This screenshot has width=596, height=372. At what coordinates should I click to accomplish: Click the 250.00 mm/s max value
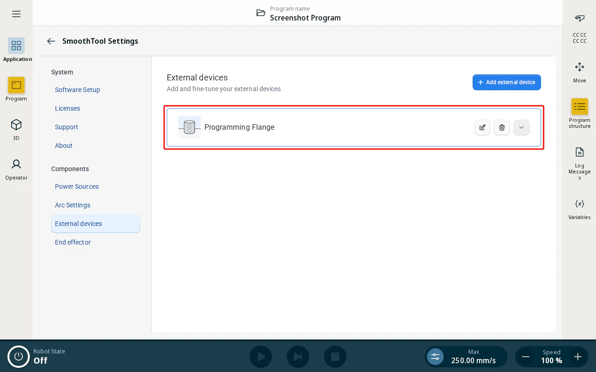click(x=474, y=360)
